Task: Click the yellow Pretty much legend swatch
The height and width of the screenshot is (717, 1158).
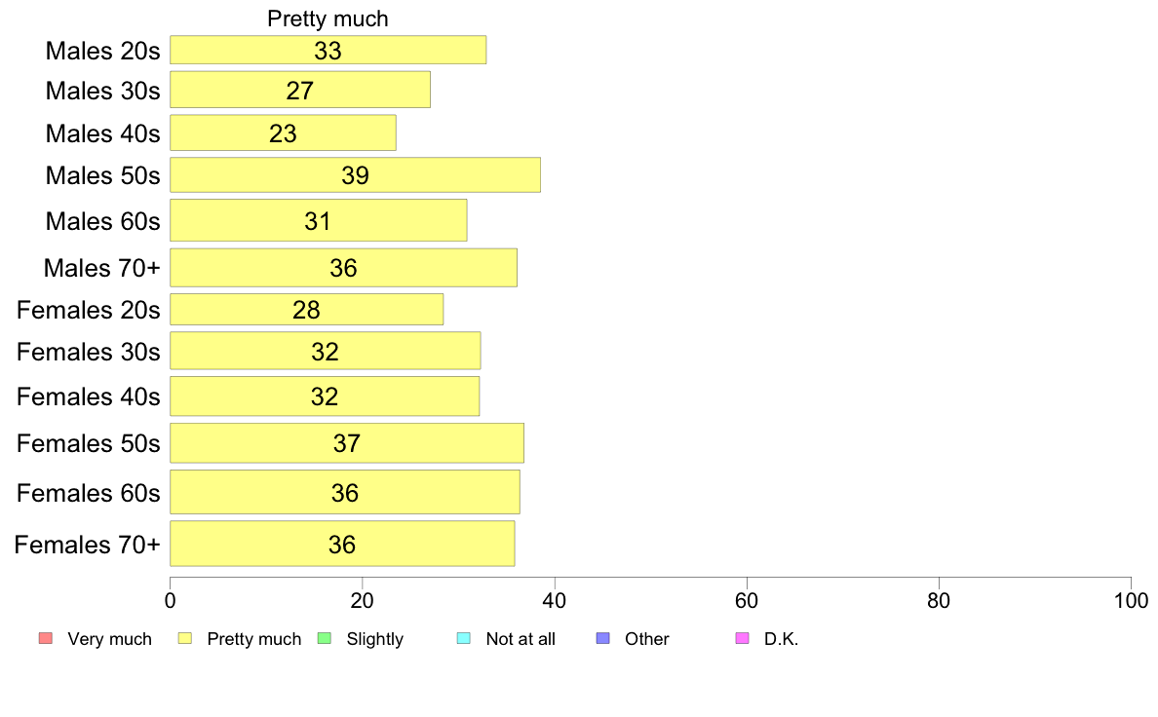Action: pyautogui.click(x=184, y=638)
